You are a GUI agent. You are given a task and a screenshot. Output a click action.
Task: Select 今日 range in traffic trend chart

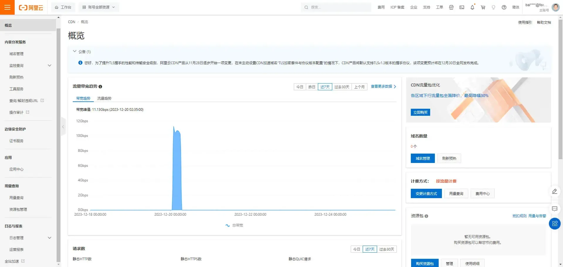tap(300, 87)
